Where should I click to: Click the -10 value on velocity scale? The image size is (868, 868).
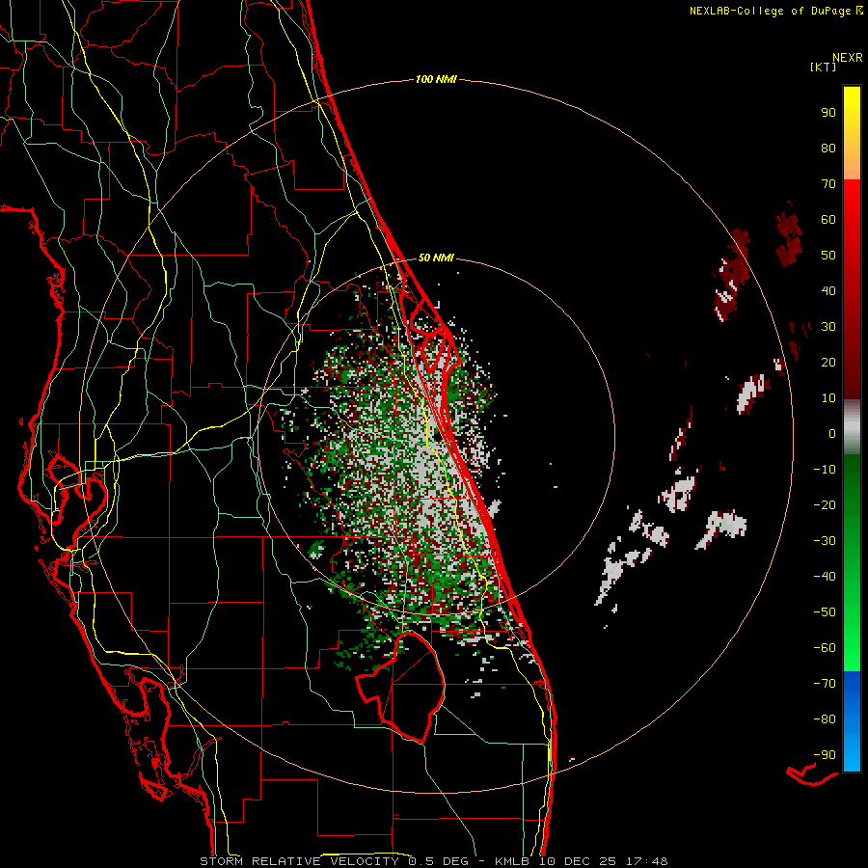click(x=826, y=470)
